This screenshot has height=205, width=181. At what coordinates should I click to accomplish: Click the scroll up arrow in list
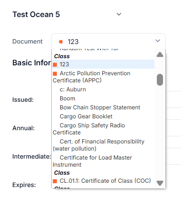pyautogui.click(x=160, y=54)
